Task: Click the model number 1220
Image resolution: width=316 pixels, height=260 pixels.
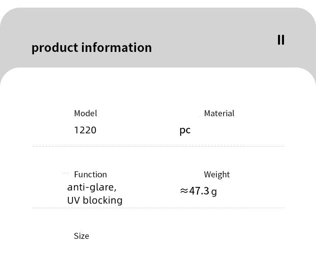Action: point(85,130)
